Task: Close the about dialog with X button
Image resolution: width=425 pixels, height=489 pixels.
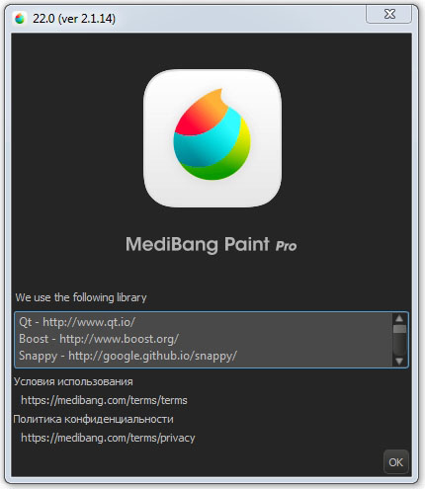Action: pos(388,14)
